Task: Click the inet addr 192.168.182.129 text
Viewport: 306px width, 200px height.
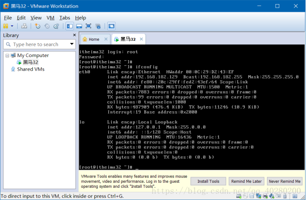Action: (143, 77)
